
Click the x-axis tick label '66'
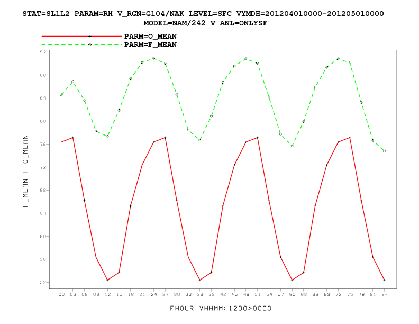pyautogui.click(x=315, y=294)
